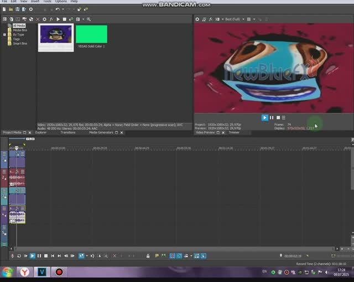
Task: Open Media Properties gear in Project Media
Action: [x=44, y=19]
